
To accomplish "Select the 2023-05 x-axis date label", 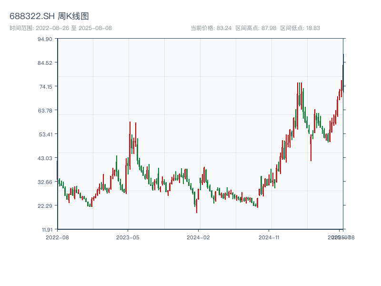I will 128,237.
